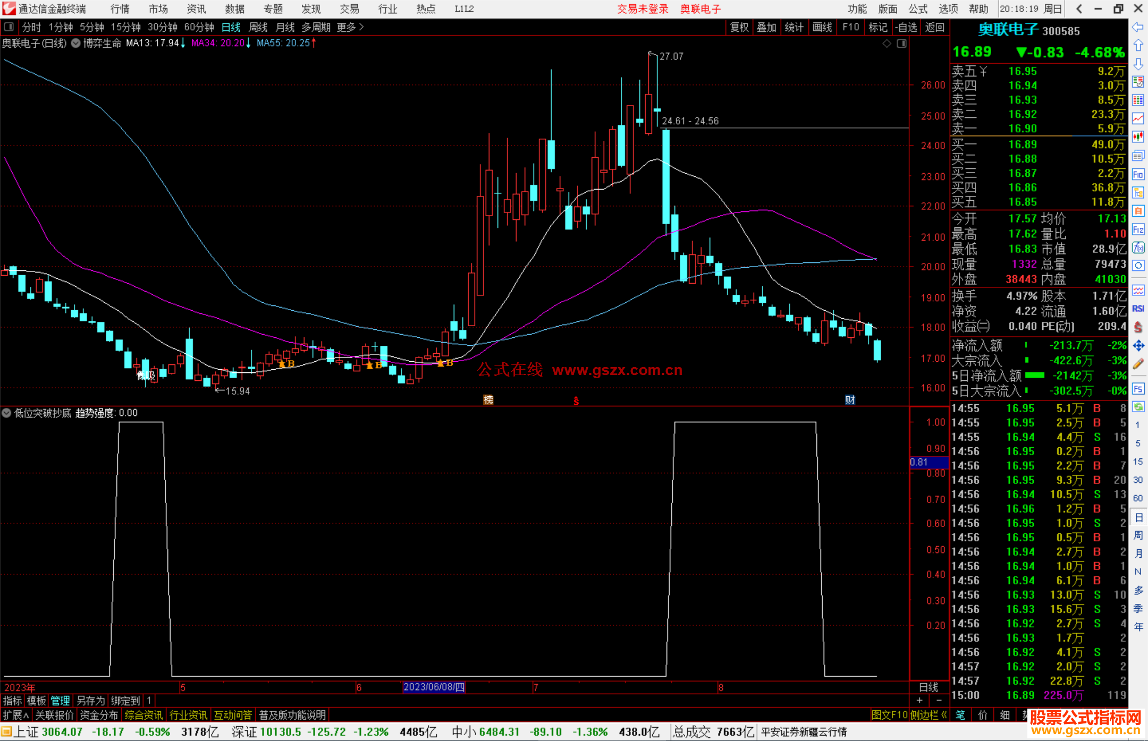Toggle round button beside 低位突破抄底 indicator

point(6,413)
